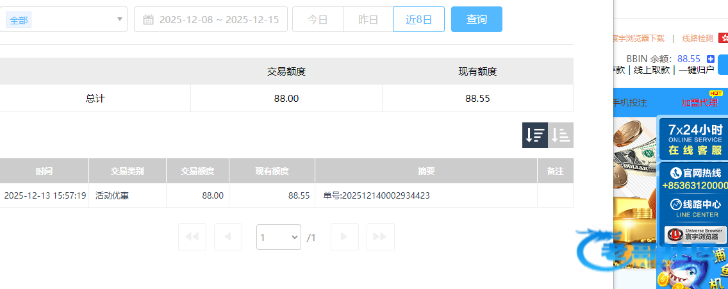Click the 查询 search button
This screenshot has width=728, height=289.
click(476, 20)
